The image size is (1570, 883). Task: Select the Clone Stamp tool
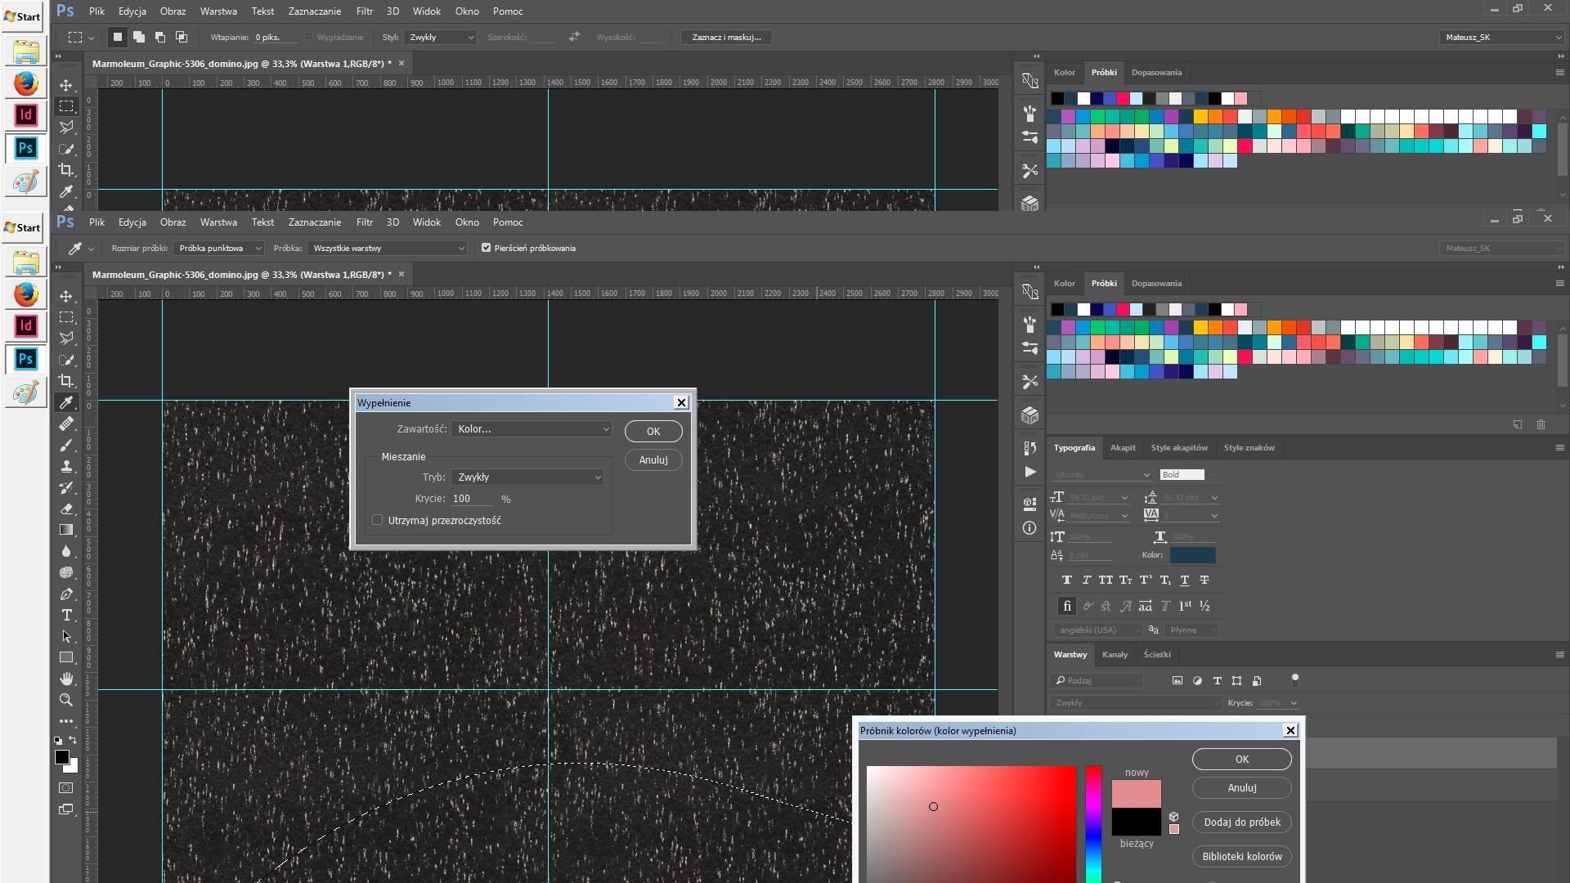[66, 467]
